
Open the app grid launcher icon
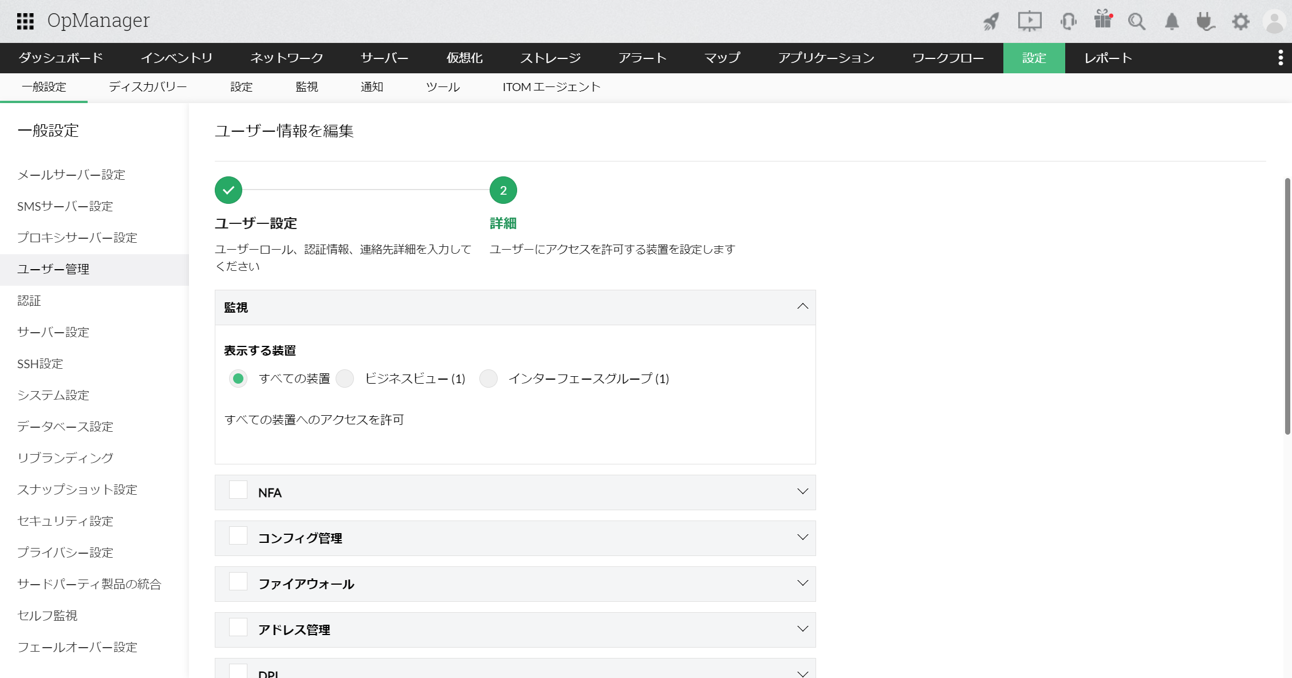click(x=25, y=21)
